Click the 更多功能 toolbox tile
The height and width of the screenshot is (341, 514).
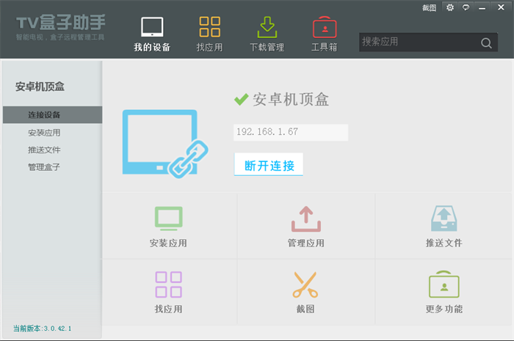(444, 293)
